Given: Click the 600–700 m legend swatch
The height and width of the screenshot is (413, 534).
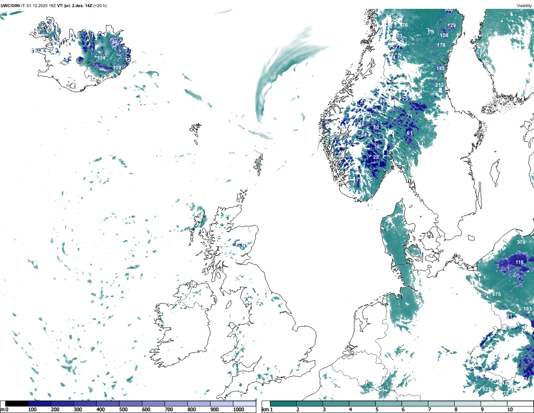Looking at the screenshot, I should click(x=153, y=403).
